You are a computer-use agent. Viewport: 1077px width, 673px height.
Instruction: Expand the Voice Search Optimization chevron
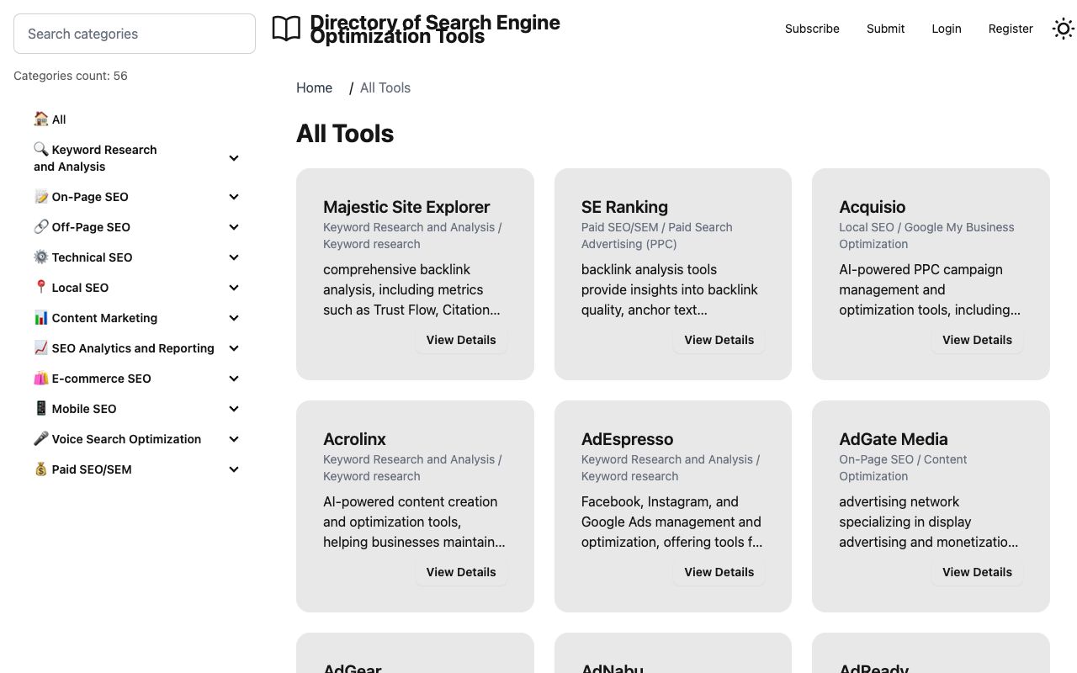234,439
